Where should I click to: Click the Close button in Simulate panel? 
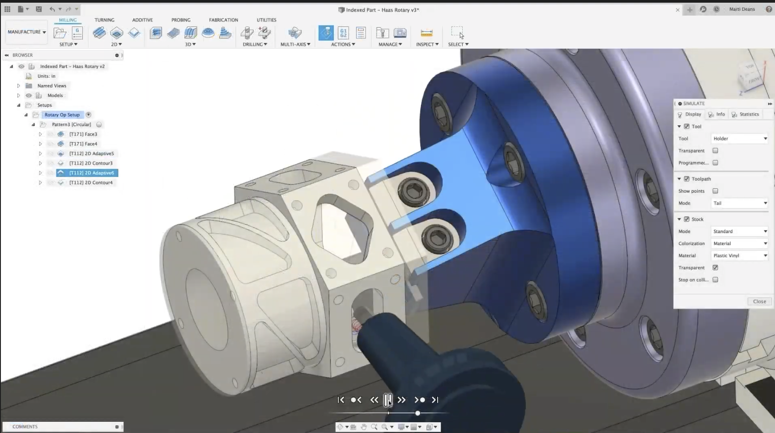click(759, 301)
